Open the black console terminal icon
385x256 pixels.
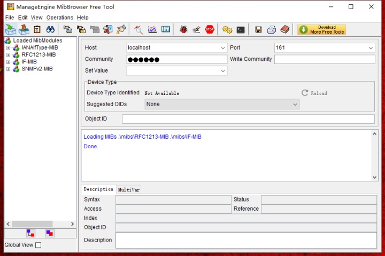click(241, 30)
